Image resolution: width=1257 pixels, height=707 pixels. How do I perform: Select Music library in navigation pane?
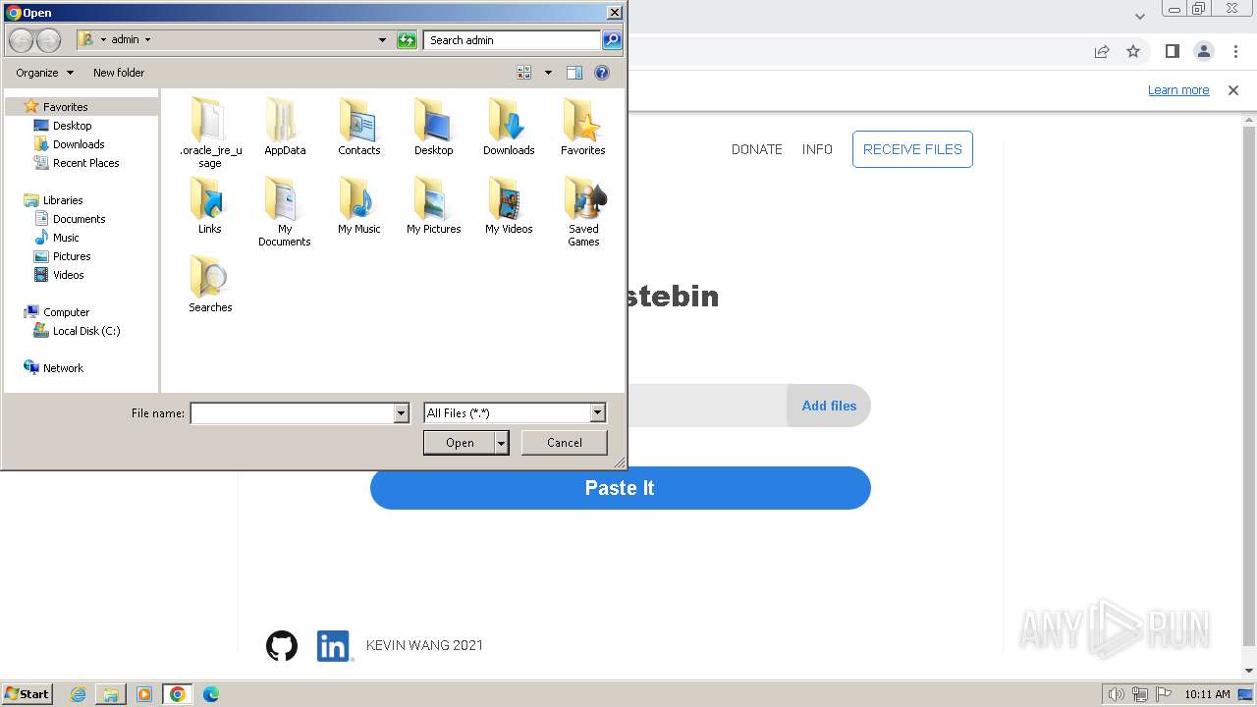66,238
